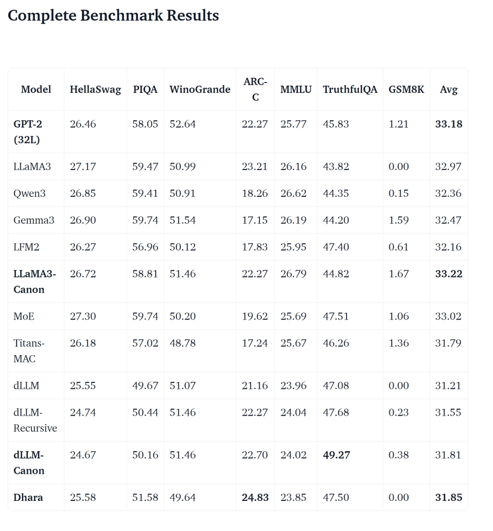Viewport: 493px width, 531px height.
Task: Click the MoE row label
Action: pyautogui.click(x=24, y=316)
